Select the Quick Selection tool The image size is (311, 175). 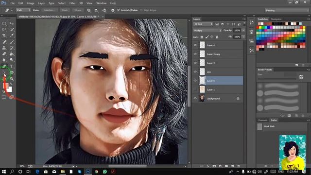pos(12,29)
